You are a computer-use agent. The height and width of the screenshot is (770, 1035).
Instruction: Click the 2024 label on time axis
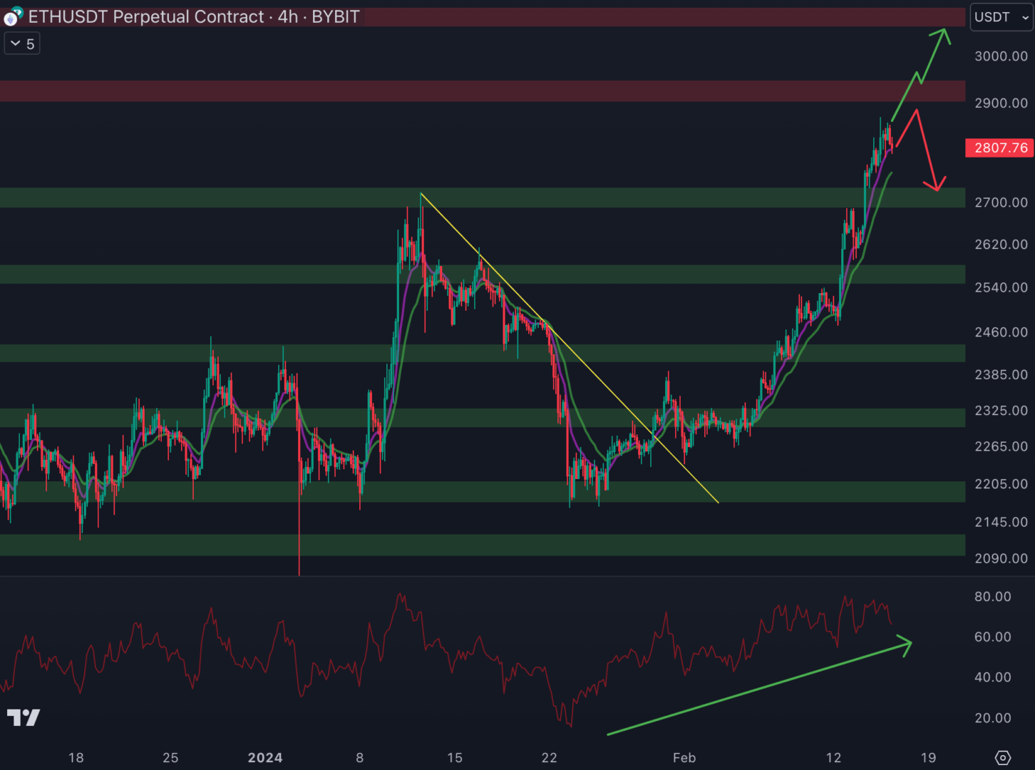pos(264,757)
